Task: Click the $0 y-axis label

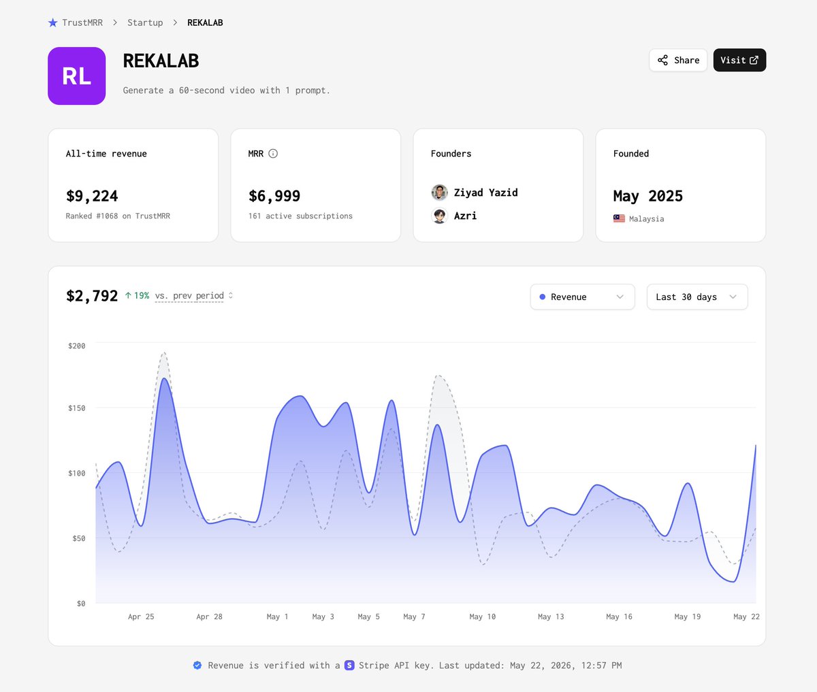Action: pos(81,604)
